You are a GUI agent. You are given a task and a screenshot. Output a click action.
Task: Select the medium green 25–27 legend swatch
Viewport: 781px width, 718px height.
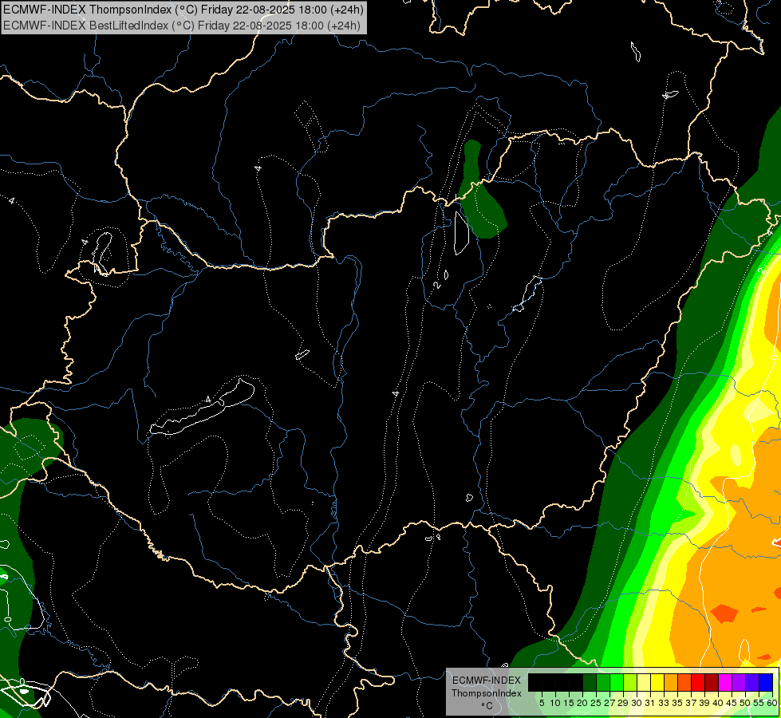[602, 682]
